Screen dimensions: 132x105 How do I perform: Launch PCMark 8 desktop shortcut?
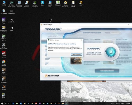tap(58, 3)
